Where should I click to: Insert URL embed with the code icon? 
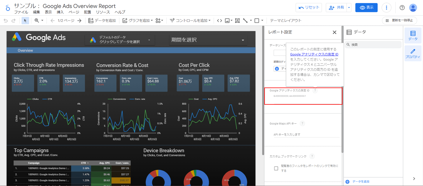[220, 21]
